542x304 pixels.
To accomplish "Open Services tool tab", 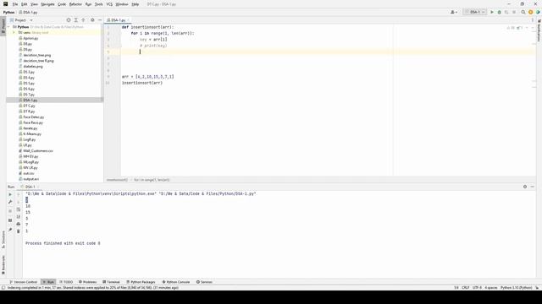I will [204, 282].
